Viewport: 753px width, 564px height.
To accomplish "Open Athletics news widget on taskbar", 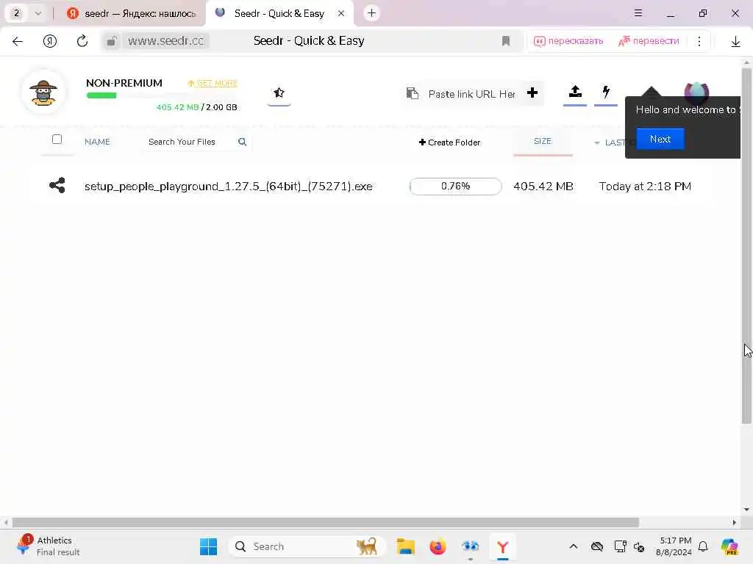I will coord(48,546).
